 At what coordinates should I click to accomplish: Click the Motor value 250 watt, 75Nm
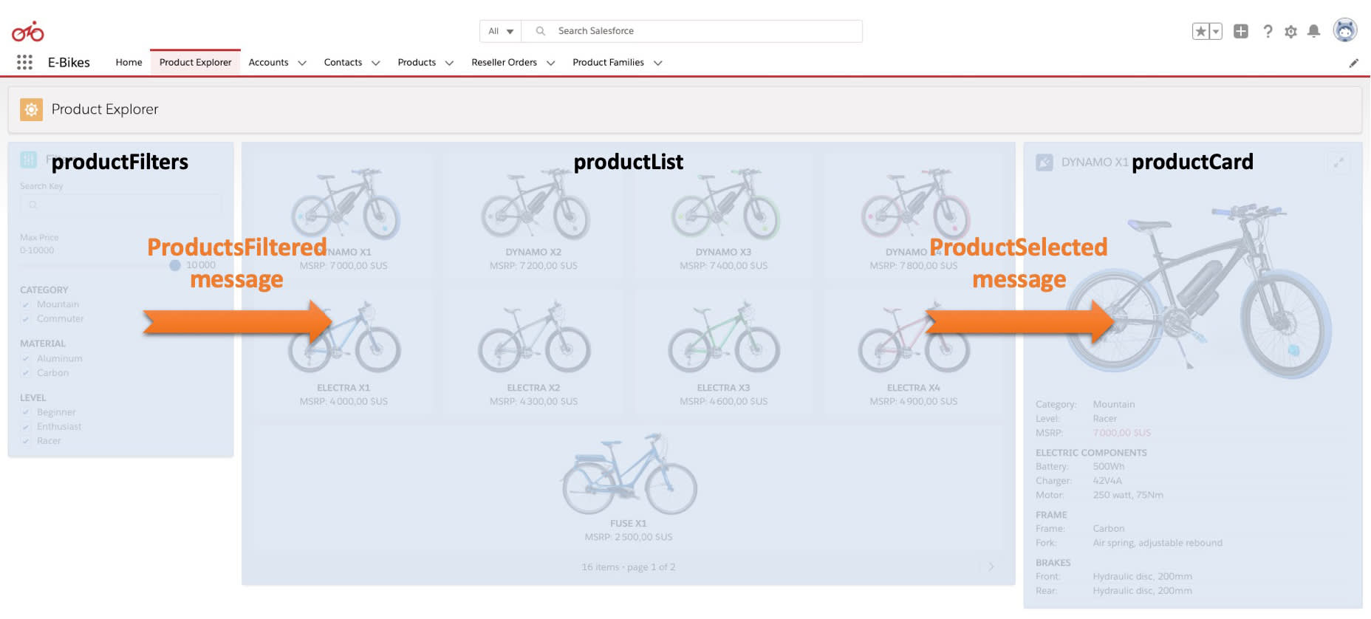point(1128,495)
